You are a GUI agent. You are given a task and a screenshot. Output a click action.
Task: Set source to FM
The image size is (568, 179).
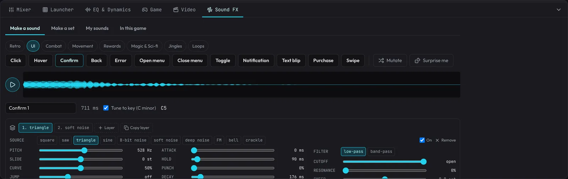[219, 140]
